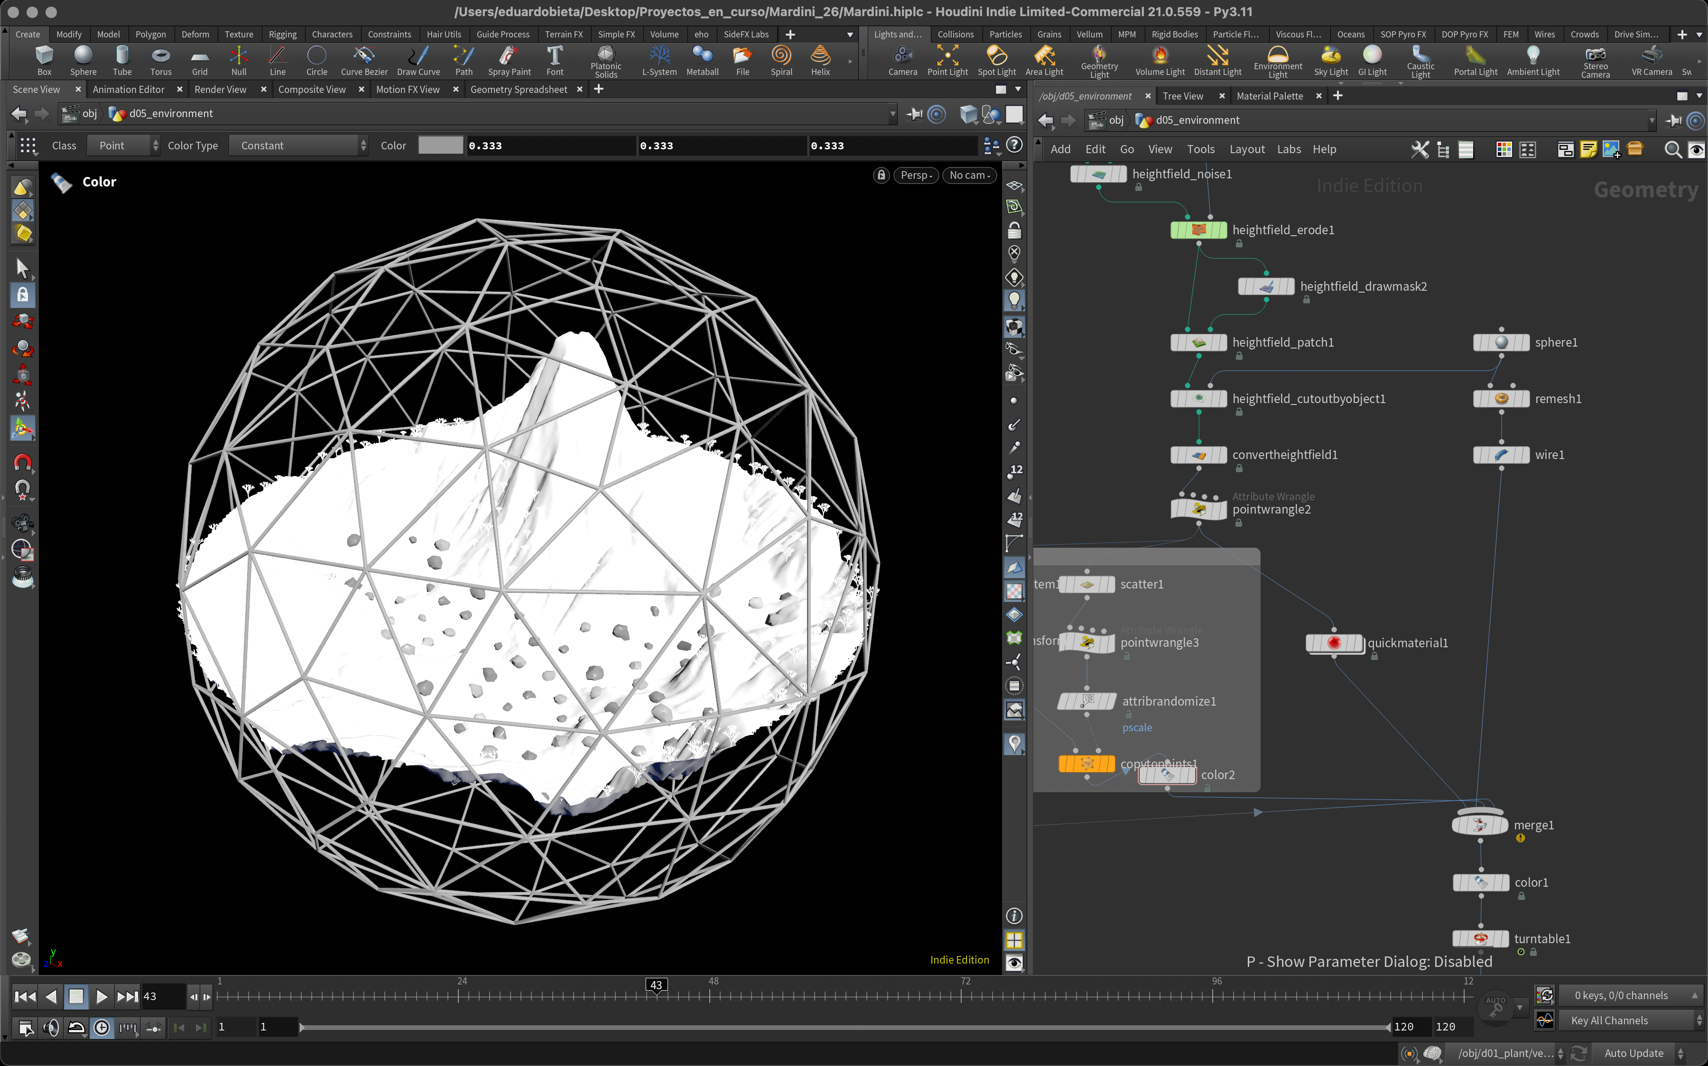Toggle the auto-key AUTO button
1708x1066 pixels.
(x=1495, y=1006)
